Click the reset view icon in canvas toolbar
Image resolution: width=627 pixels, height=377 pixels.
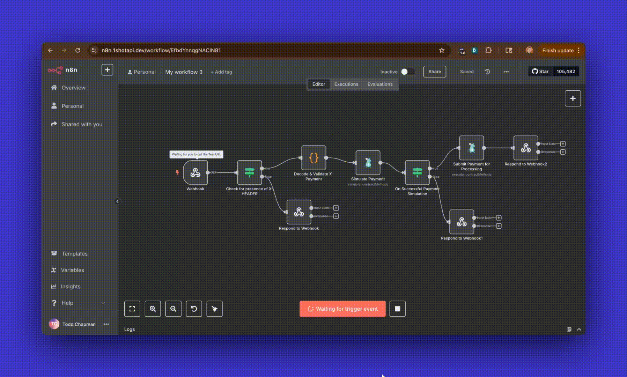point(194,309)
